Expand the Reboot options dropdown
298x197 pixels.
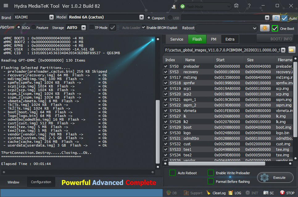255,28
